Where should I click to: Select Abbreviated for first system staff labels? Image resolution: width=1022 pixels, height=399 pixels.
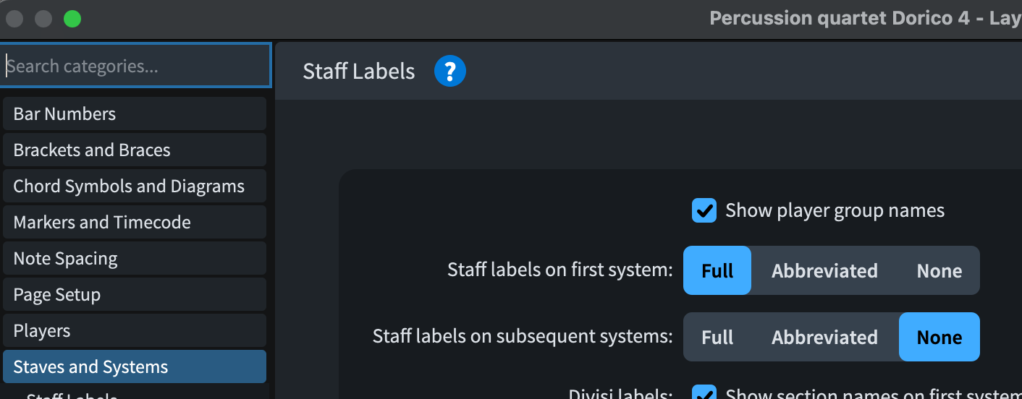coord(824,271)
